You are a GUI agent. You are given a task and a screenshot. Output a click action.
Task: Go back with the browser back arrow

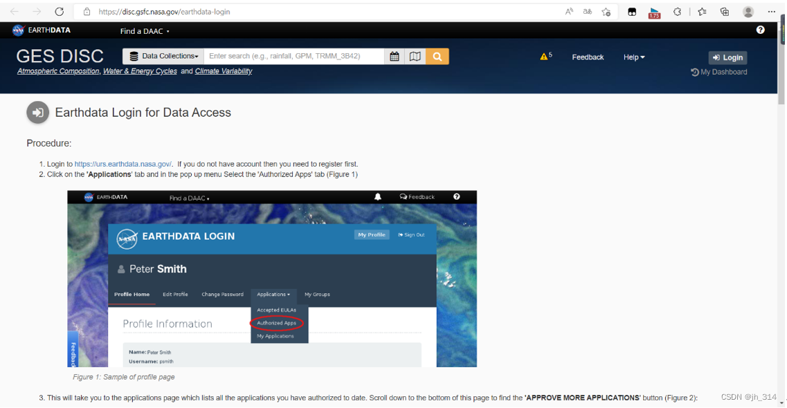pyautogui.click(x=14, y=12)
